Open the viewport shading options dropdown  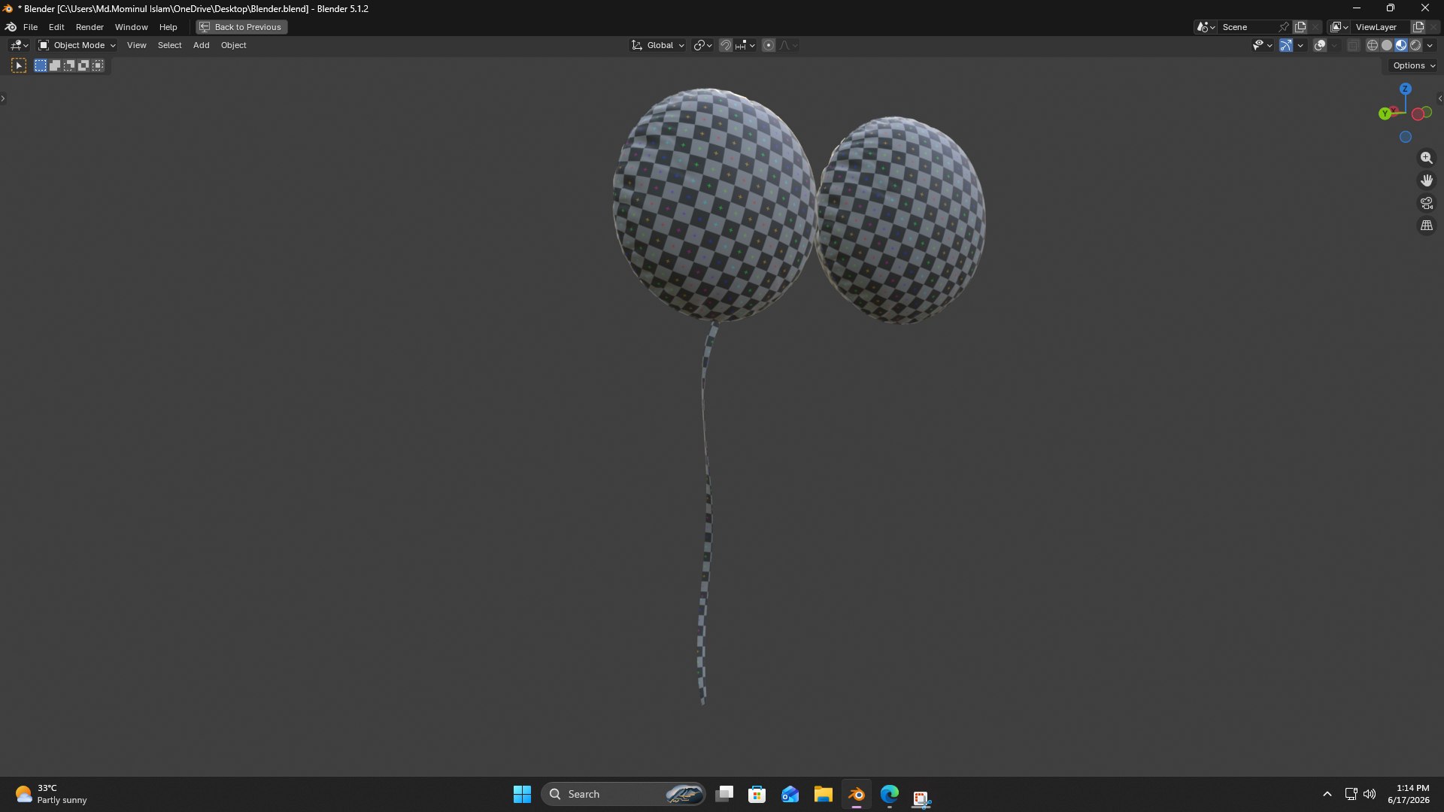(1430, 45)
